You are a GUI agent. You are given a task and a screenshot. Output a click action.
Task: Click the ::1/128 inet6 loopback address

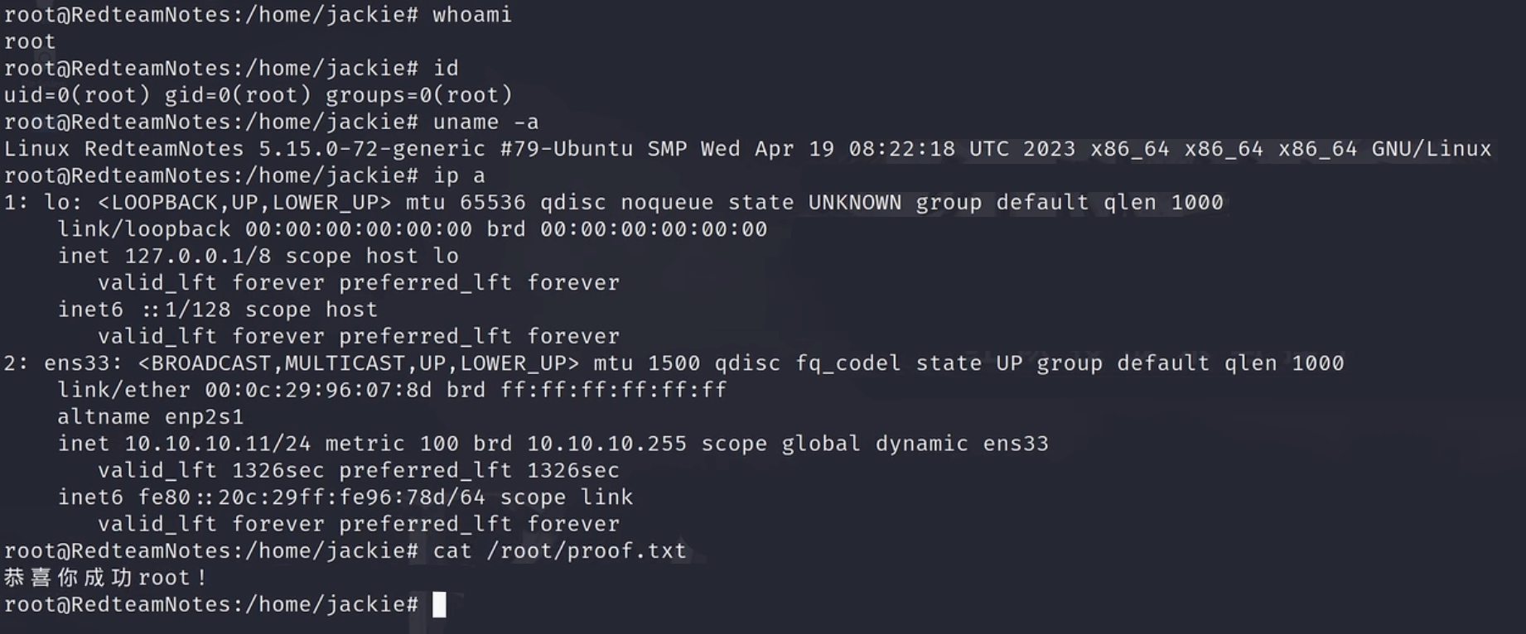[x=186, y=310]
